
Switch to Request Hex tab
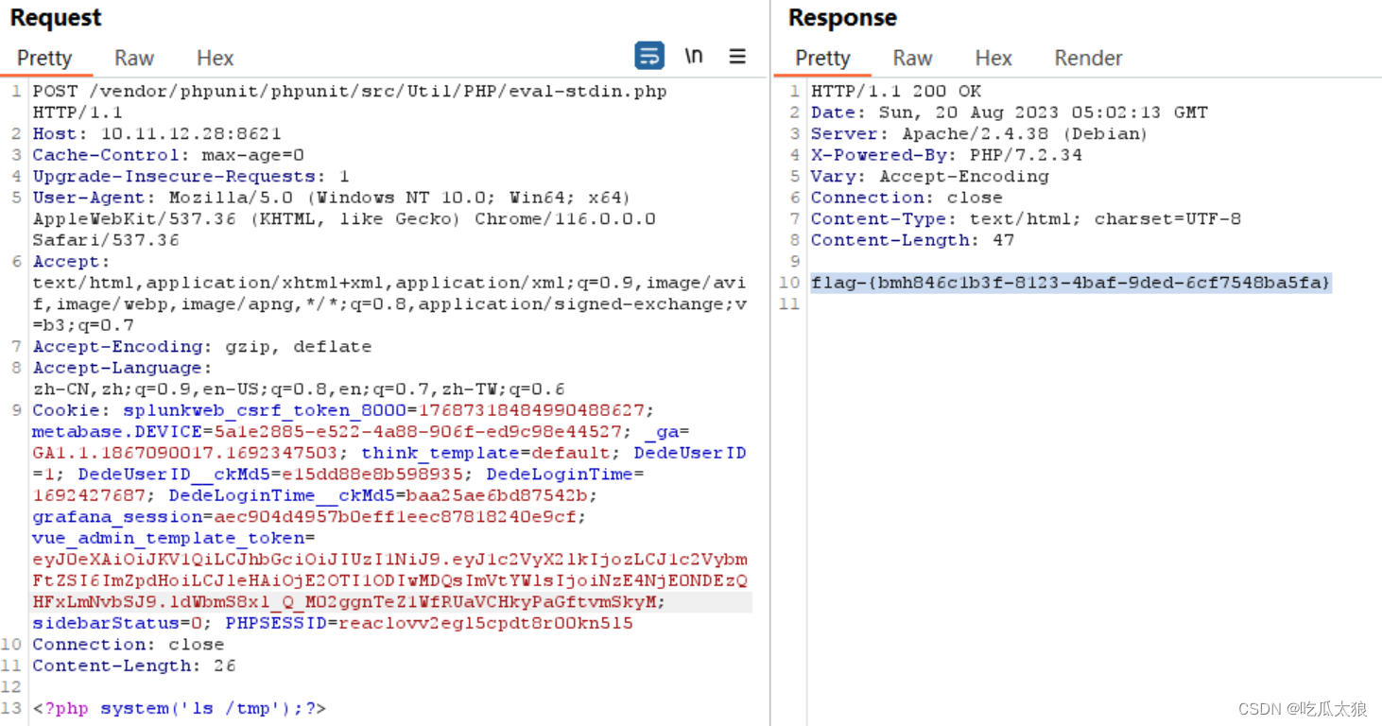[215, 58]
